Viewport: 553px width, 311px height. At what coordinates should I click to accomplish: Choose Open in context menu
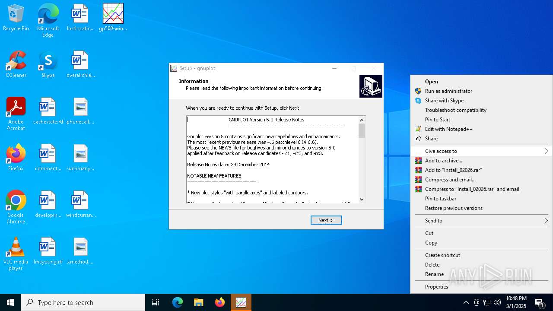tap(481, 82)
